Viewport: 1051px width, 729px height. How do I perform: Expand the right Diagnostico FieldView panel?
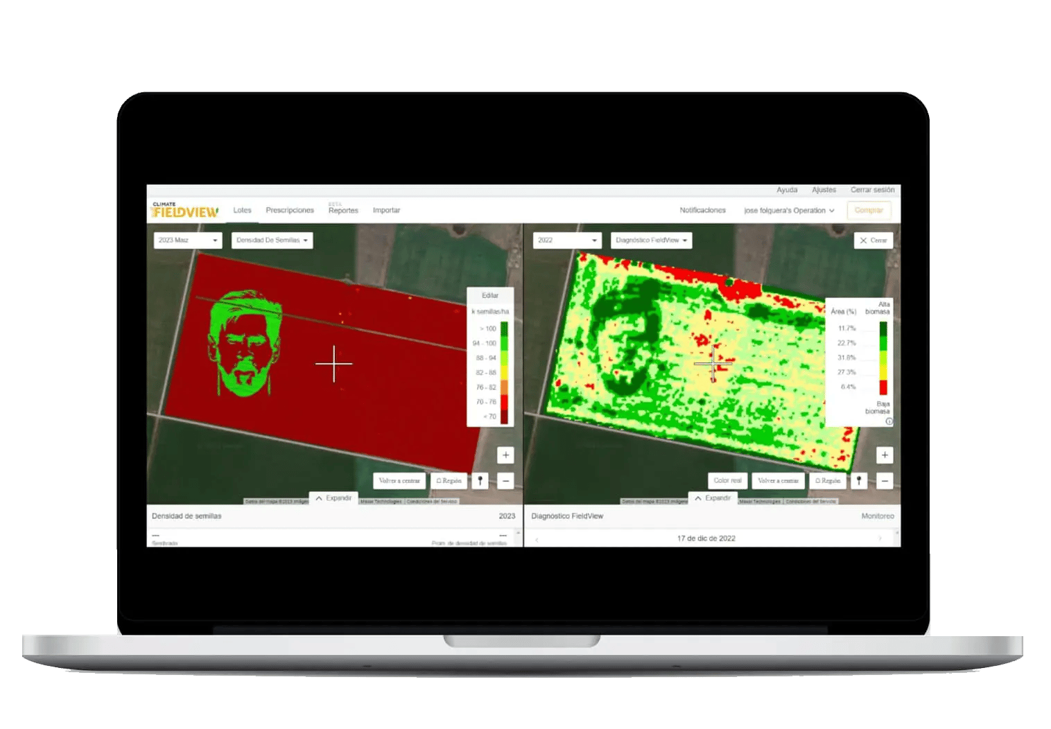(713, 498)
